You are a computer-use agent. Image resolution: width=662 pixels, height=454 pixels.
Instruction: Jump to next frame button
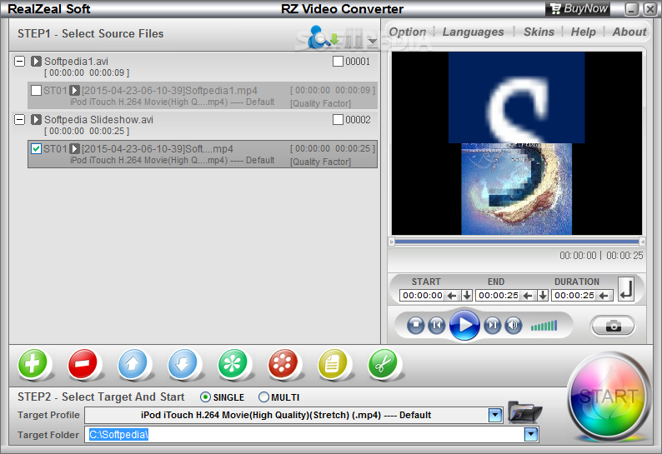[492, 326]
